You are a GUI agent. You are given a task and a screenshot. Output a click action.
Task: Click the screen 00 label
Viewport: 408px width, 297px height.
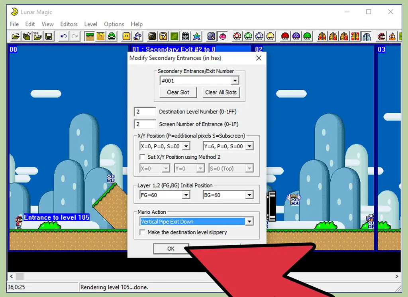(x=13, y=49)
